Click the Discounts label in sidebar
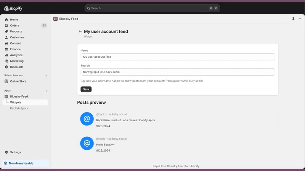 click(17, 67)
